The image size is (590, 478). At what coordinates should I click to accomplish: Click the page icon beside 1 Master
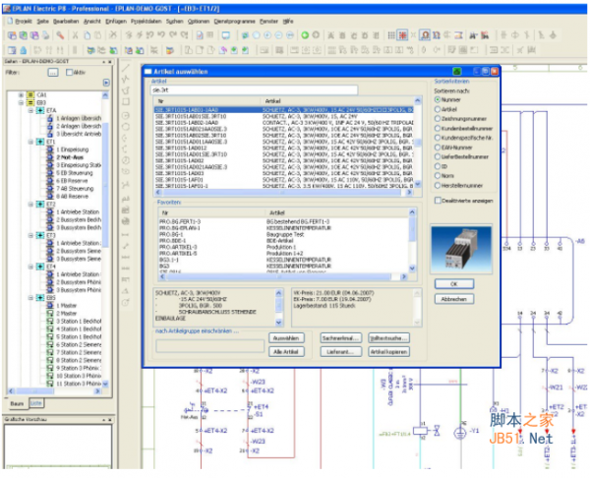click(x=52, y=304)
